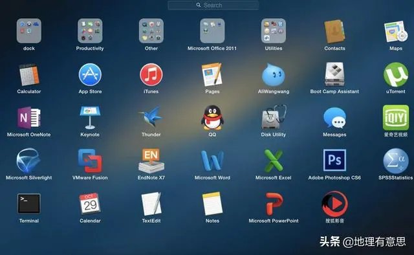Launch the Contacts app

(x=334, y=31)
